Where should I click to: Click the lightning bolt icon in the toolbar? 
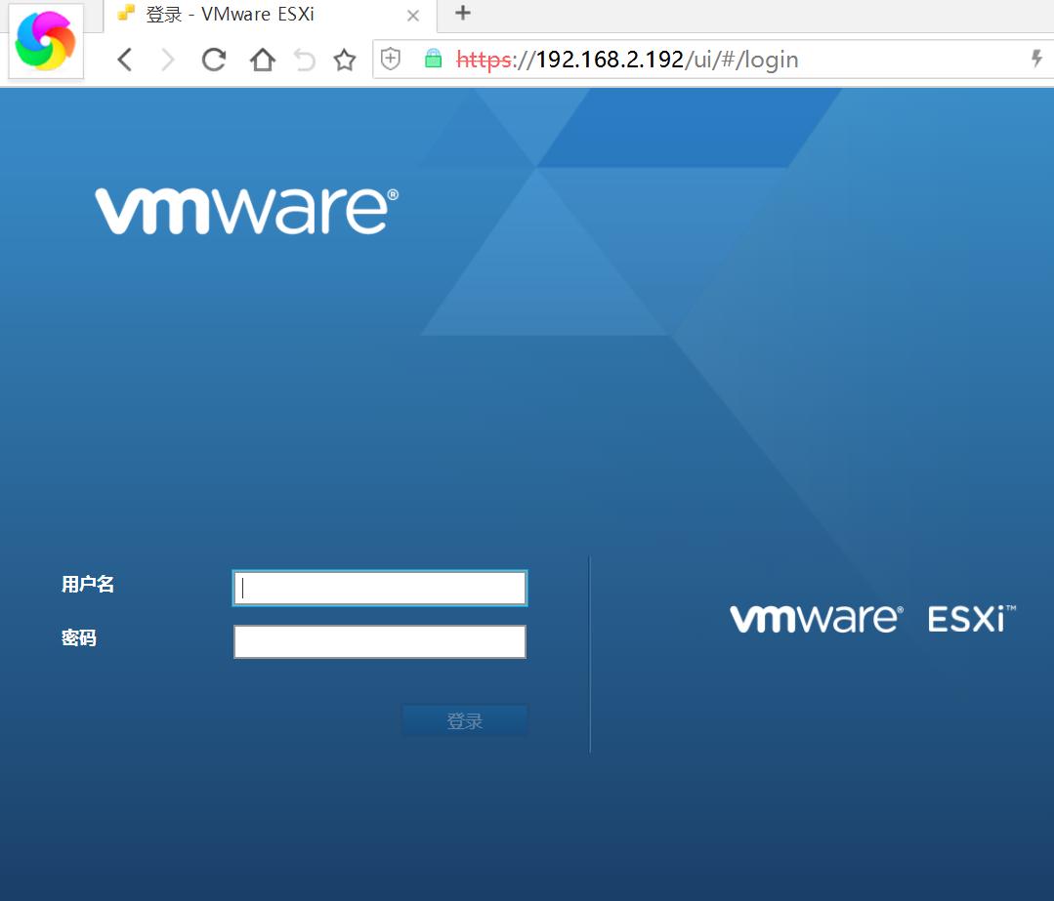tap(1036, 59)
